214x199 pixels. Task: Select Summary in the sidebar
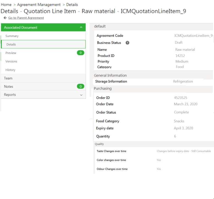12,36
